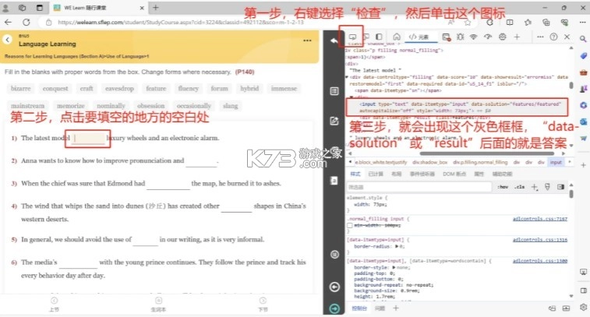Open the 已计算 Computed styles tab
Image resolution: width=590 pixels, height=317 pixels.
(375, 174)
